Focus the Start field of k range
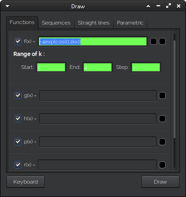The height and width of the screenshot is (197, 186). tap(51, 67)
